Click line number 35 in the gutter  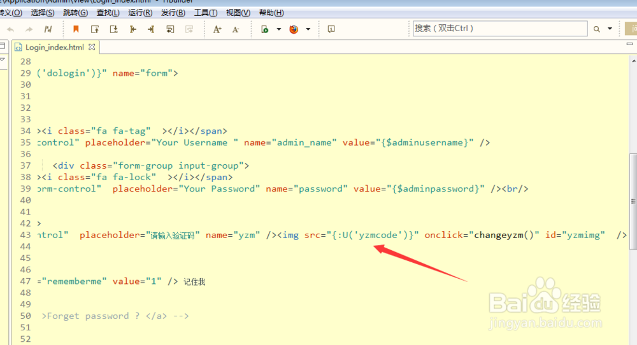pos(25,143)
